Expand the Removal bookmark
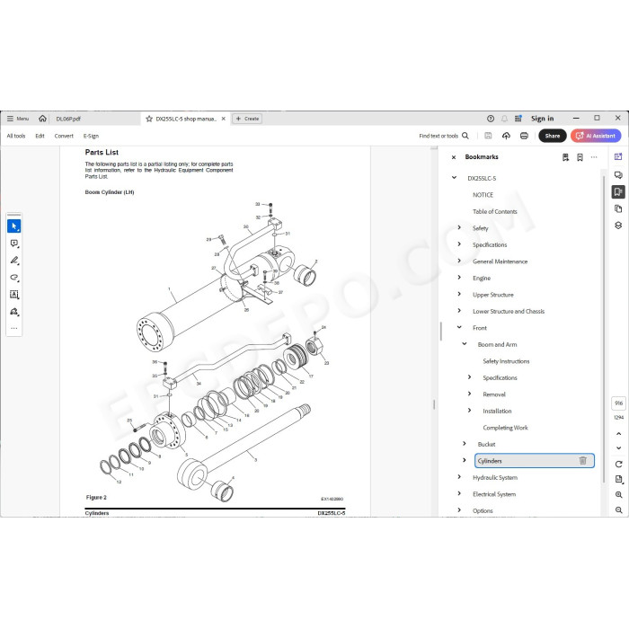 tap(470, 394)
